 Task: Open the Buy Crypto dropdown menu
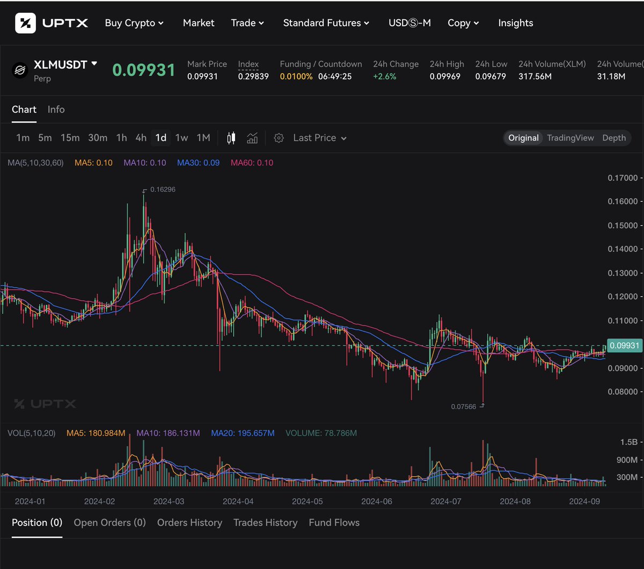point(134,23)
